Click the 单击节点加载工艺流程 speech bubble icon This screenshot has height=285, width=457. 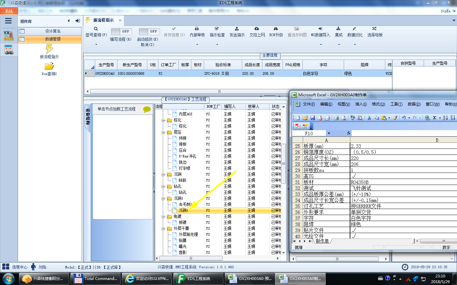[x=147, y=109]
